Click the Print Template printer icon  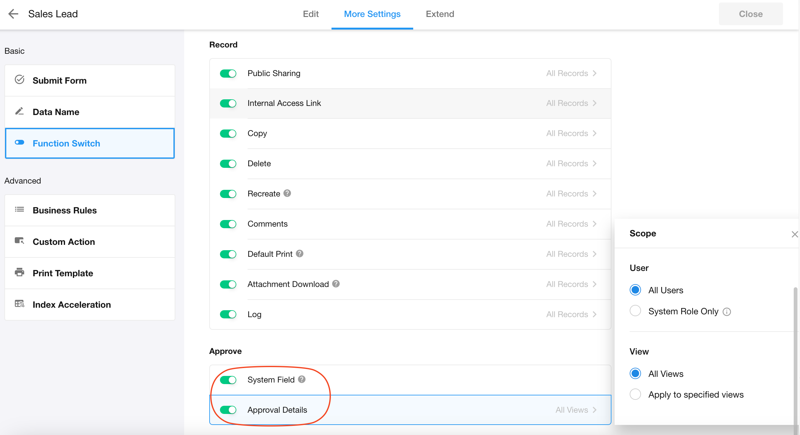(19, 272)
